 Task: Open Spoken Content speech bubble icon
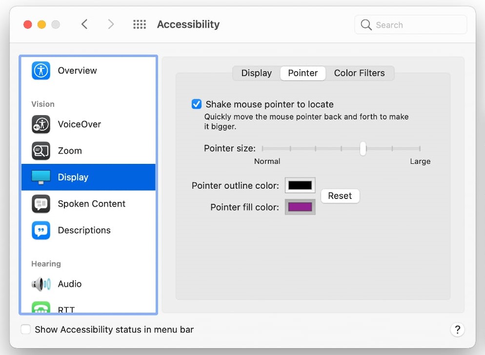click(41, 204)
